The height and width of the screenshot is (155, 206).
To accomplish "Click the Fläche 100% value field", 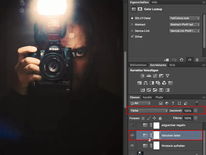I will coord(188,118).
